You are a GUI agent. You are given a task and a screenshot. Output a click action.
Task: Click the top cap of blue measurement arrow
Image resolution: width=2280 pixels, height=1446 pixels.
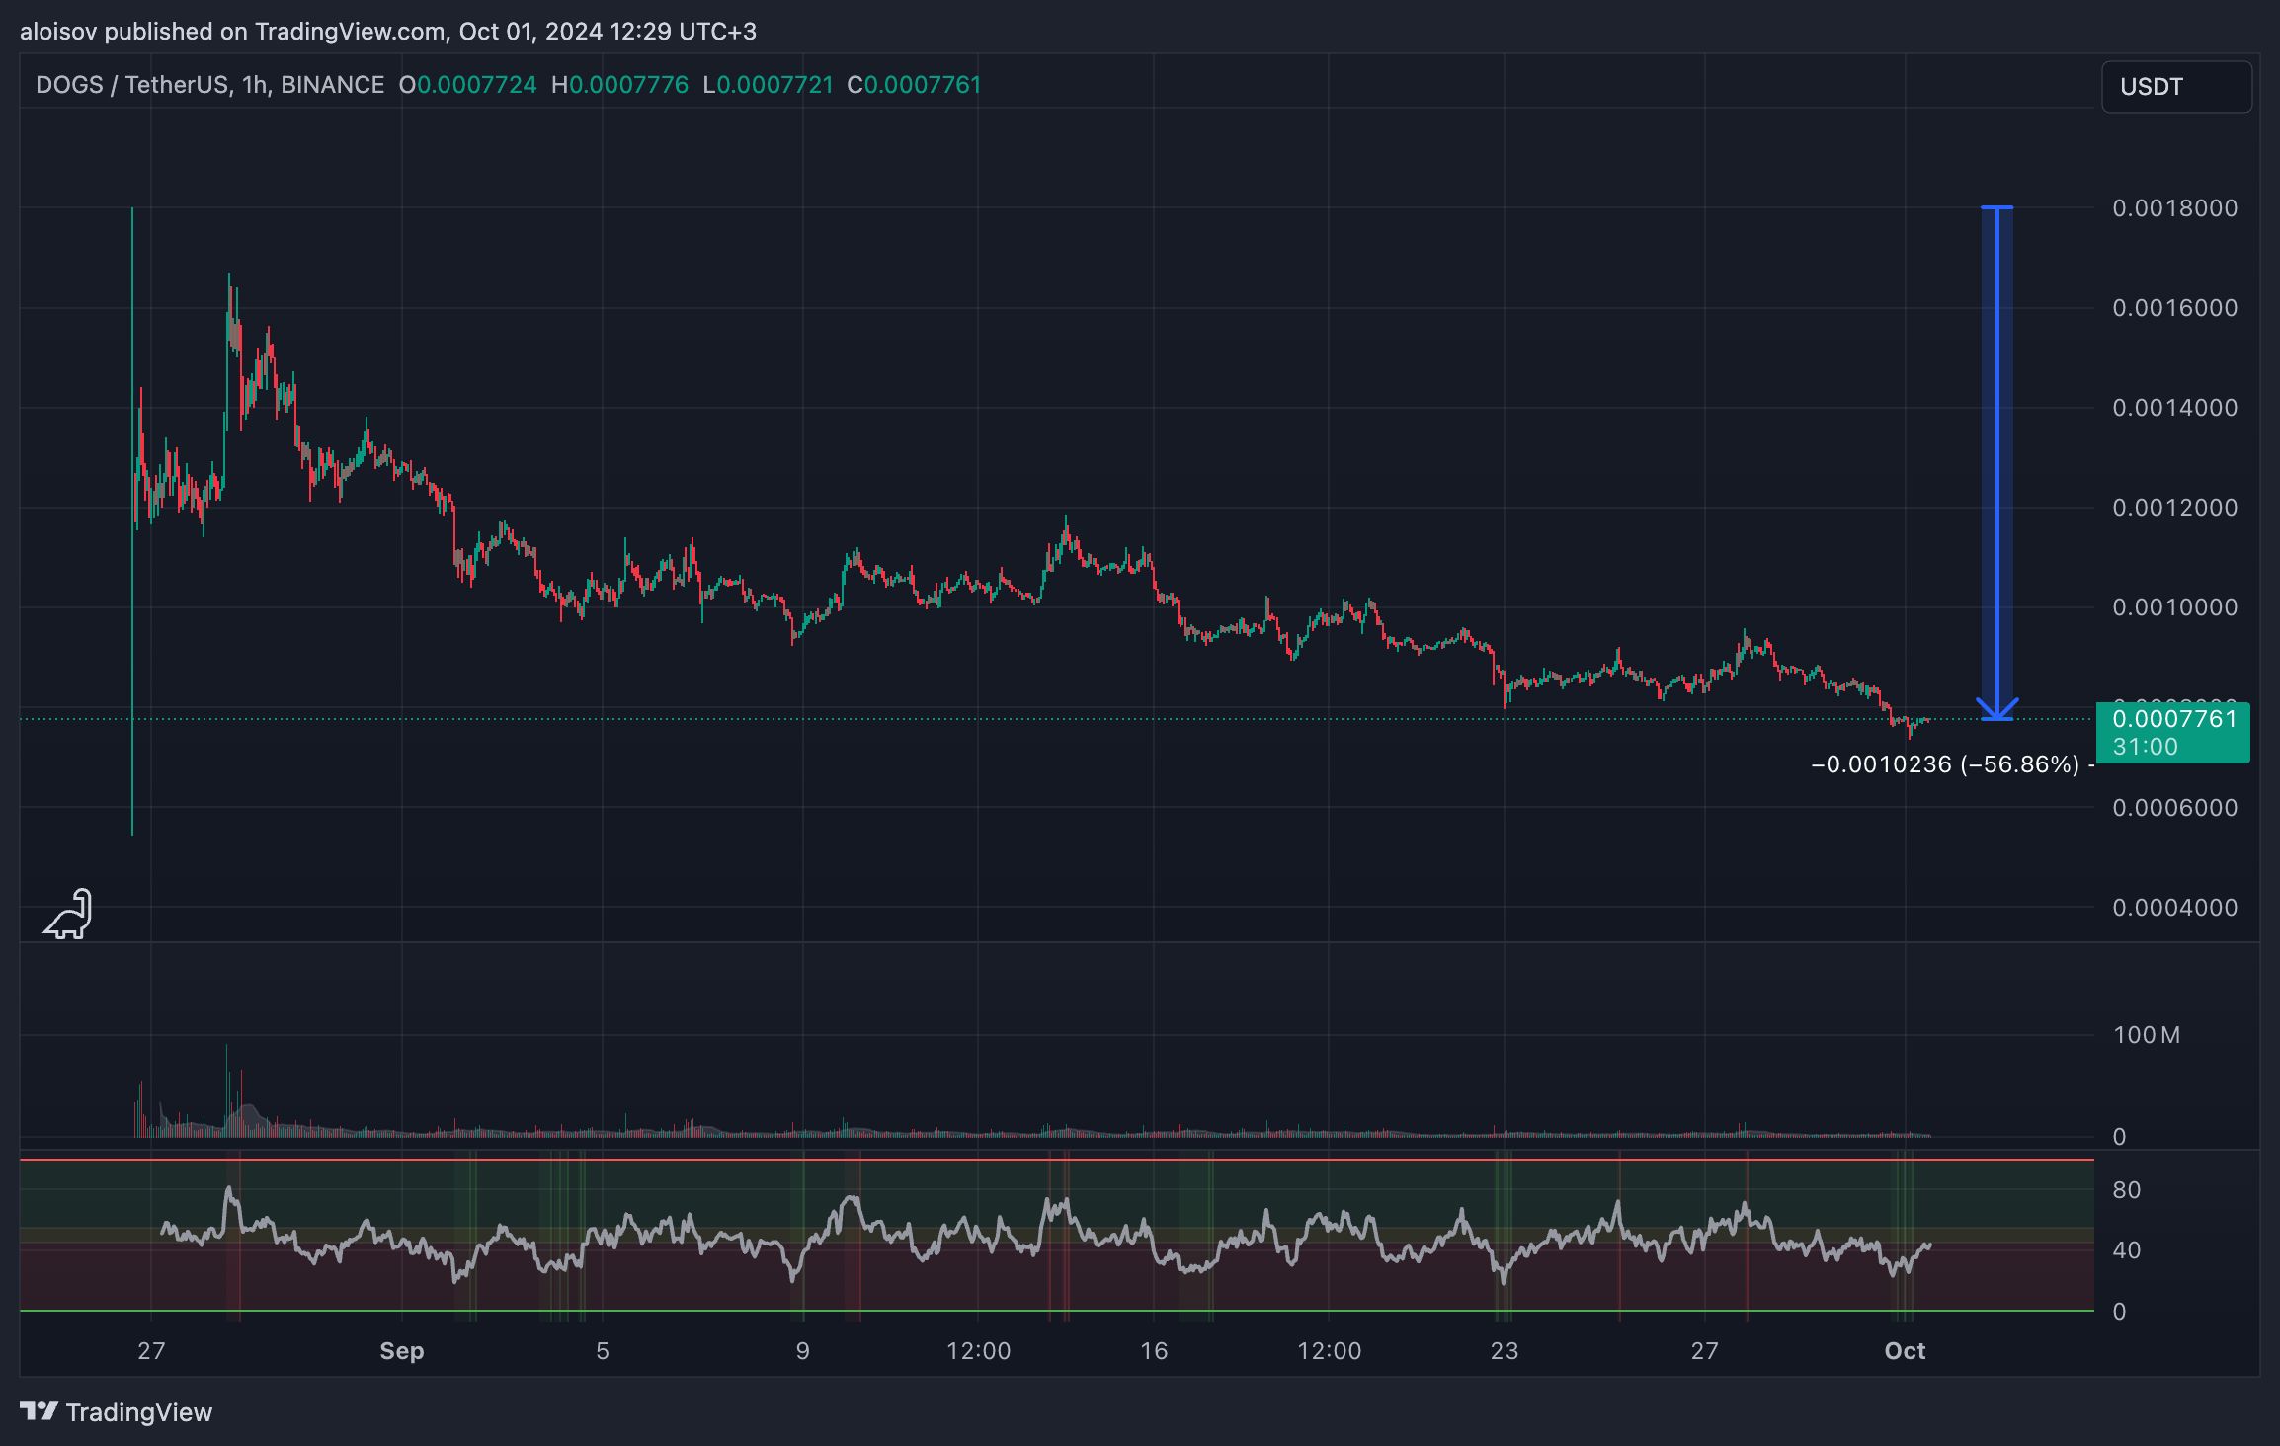click(1996, 208)
